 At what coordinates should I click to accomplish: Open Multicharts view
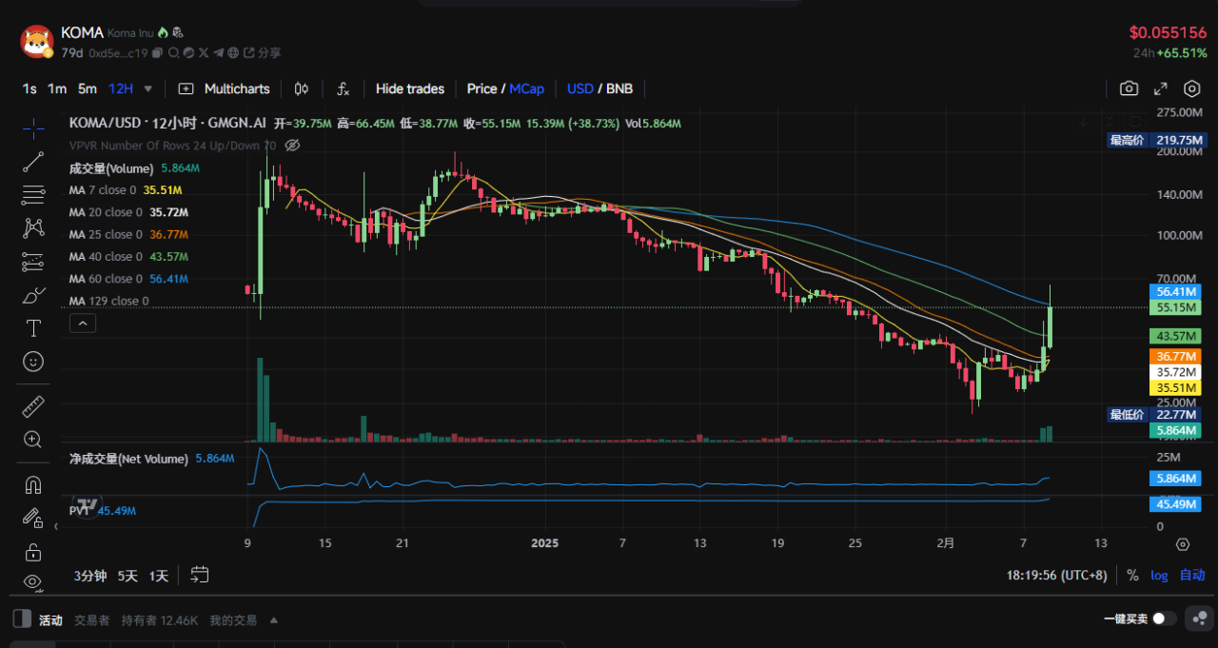[x=225, y=88]
